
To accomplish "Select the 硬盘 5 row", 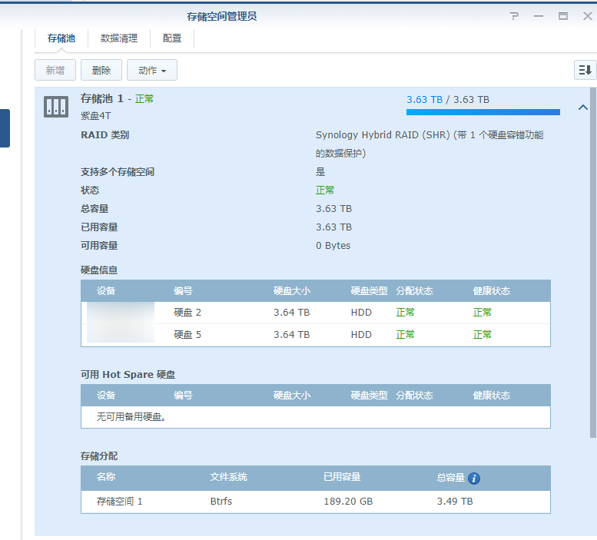I will 316,335.
